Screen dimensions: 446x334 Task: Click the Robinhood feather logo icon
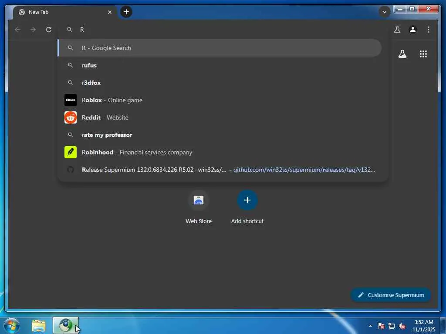(x=71, y=152)
